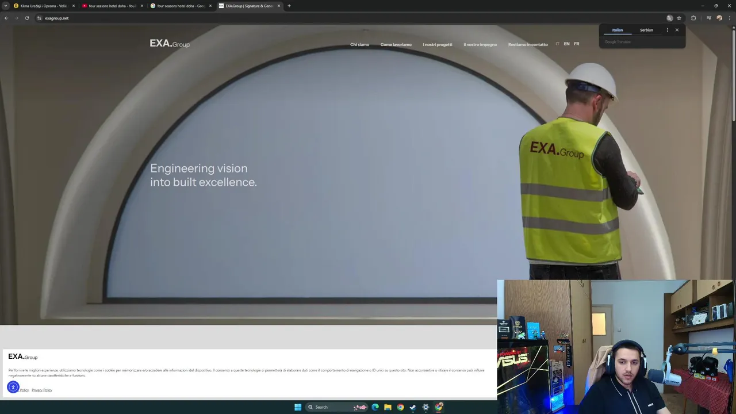Open Steam from the taskbar

(x=413, y=407)
